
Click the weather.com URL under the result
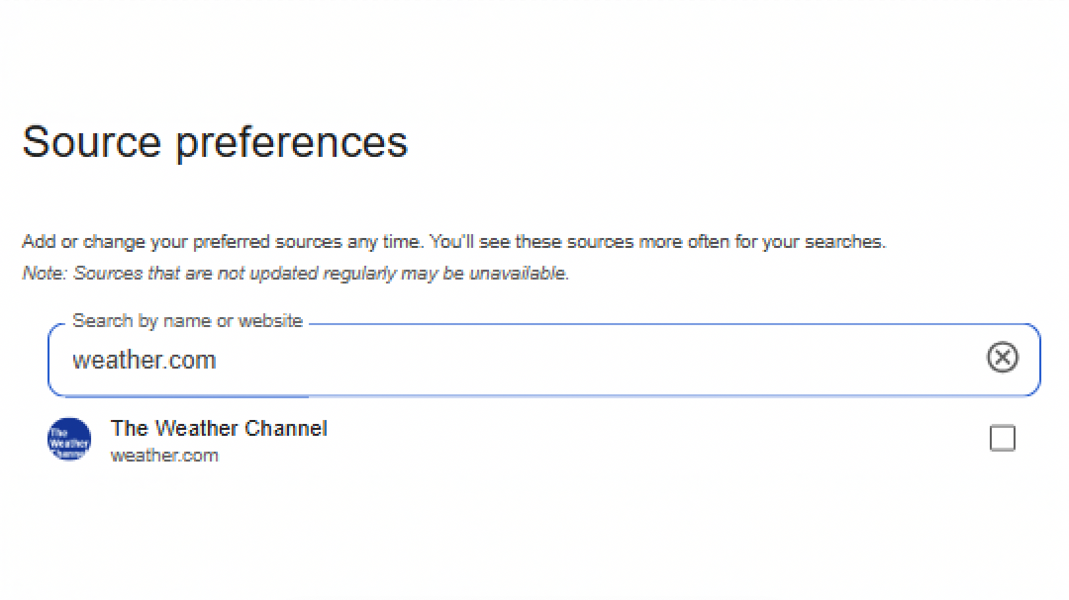coord(164,456)
